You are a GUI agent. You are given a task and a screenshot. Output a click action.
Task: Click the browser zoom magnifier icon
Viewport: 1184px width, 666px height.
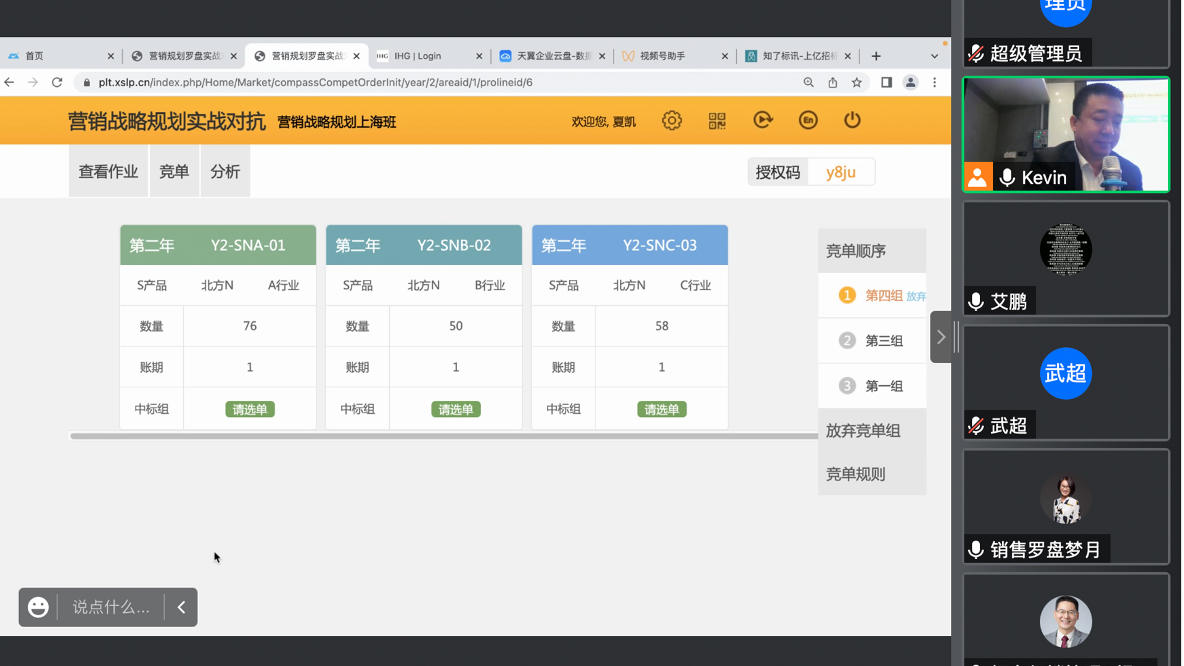coord(808,83)
